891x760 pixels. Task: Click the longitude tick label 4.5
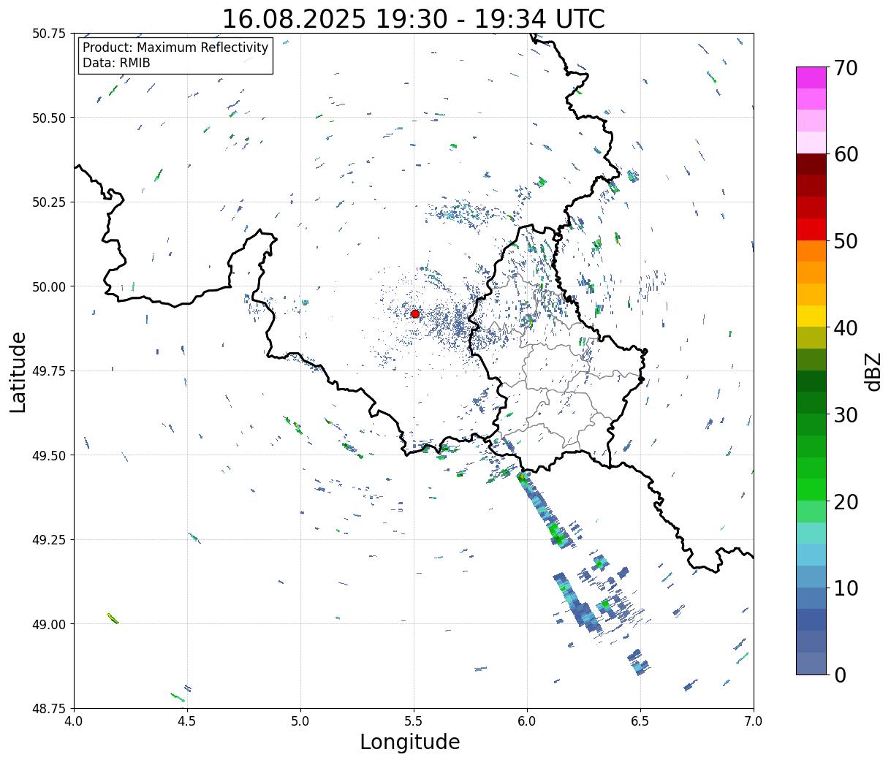[x=187, y=721]
